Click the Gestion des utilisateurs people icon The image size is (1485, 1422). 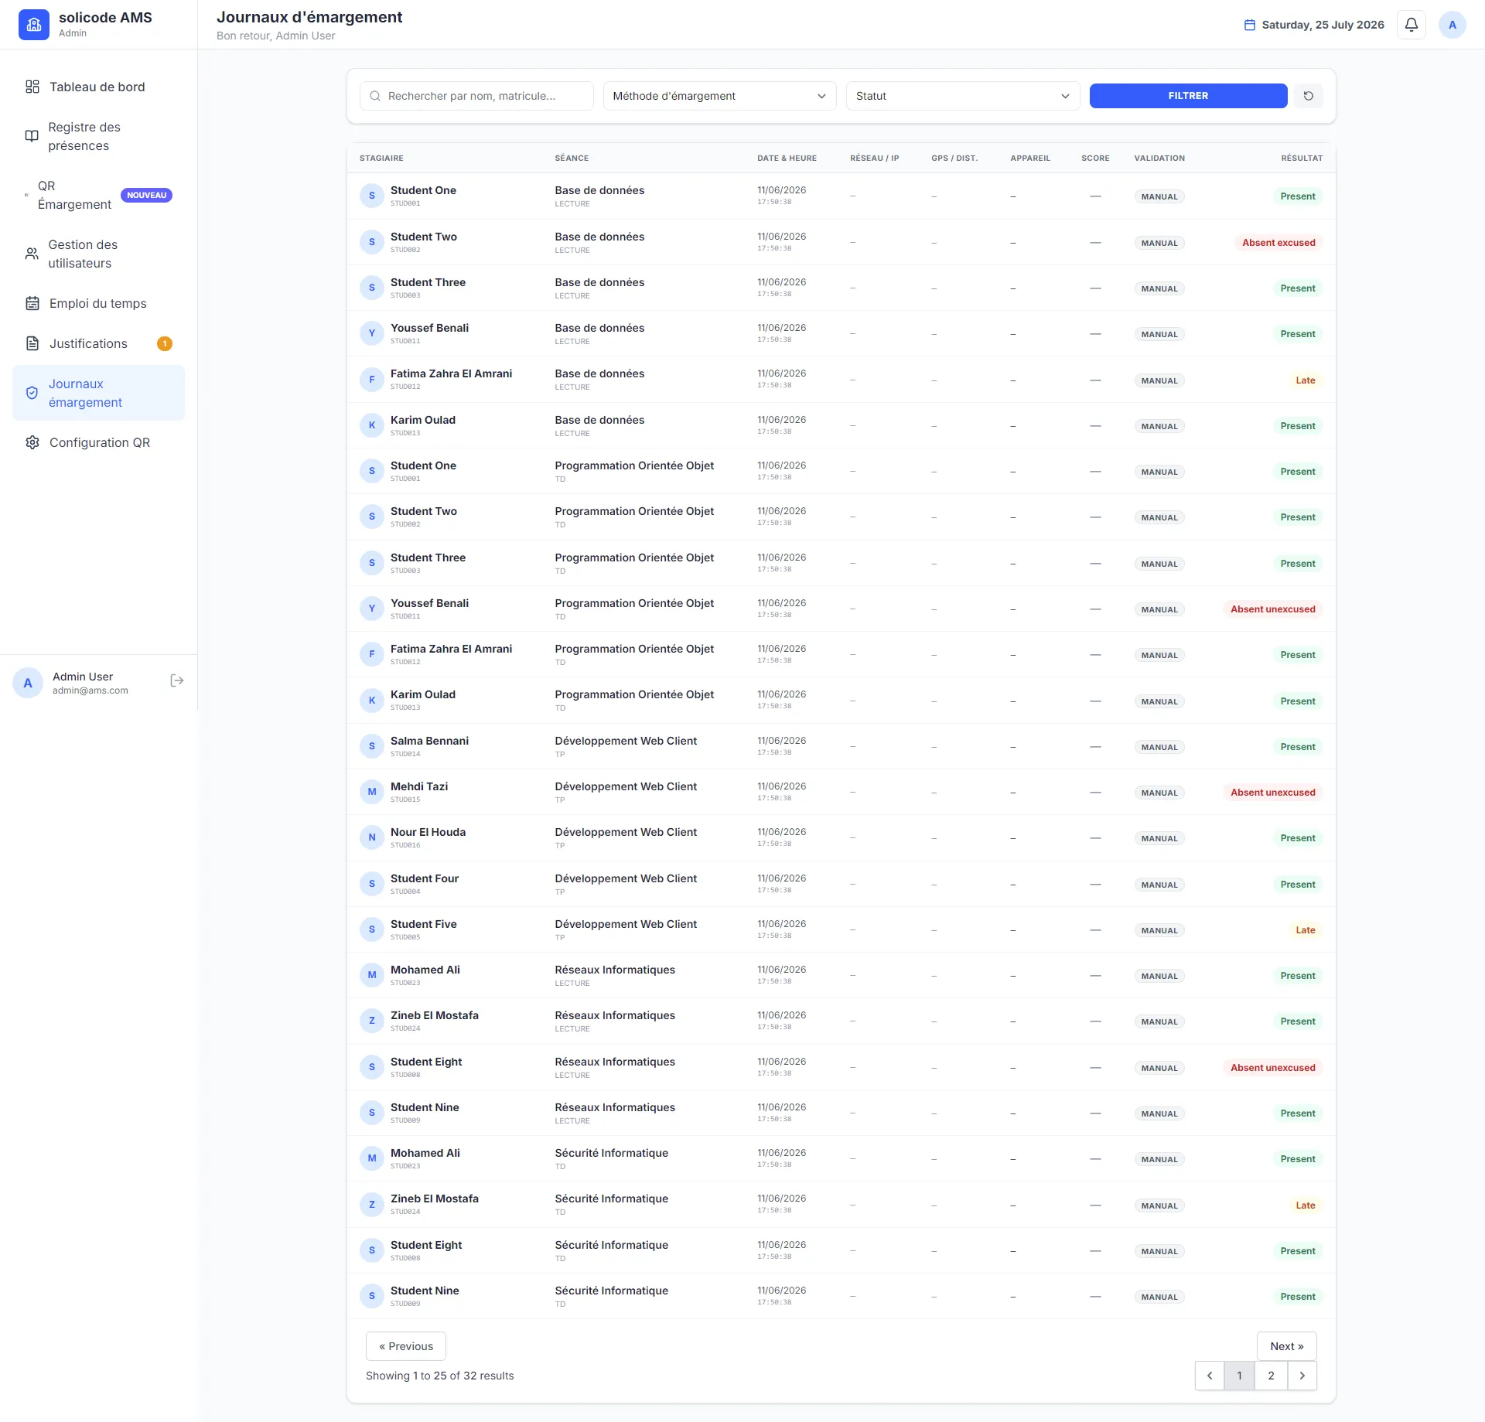pos(32,254)
